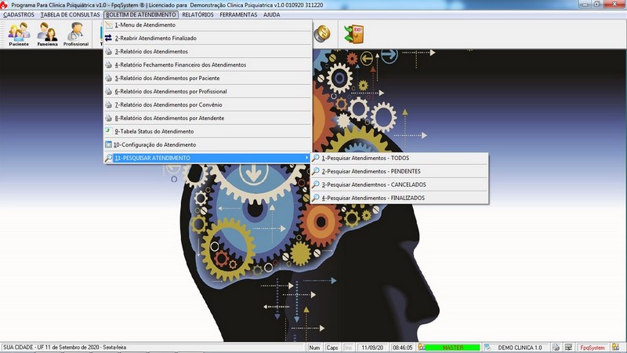627x353 pixels.
Task: Click the users icon right of FpqSystem
Action: tap(615, 348)
